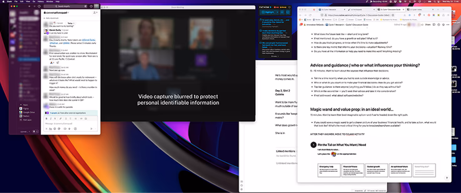Open the View menu in the menu bar
461x193 pixels.
[28, 1]
